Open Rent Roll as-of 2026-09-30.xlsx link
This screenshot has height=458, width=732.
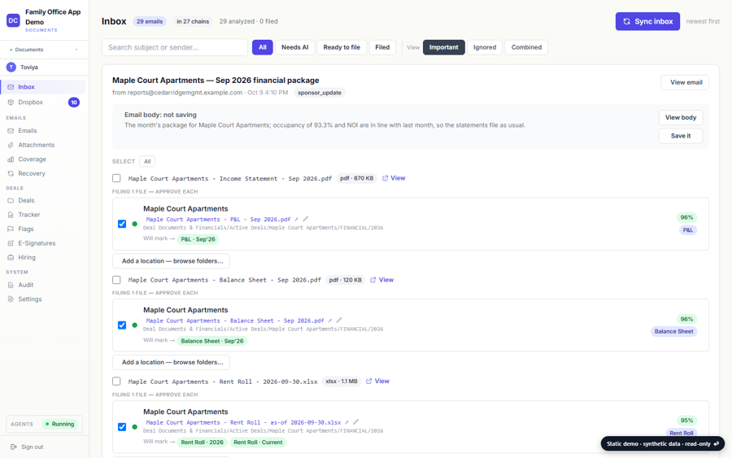pos(247,422)
